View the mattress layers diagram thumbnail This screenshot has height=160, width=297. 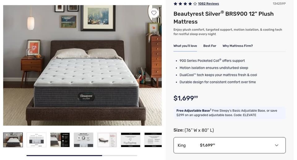point(37,140)
